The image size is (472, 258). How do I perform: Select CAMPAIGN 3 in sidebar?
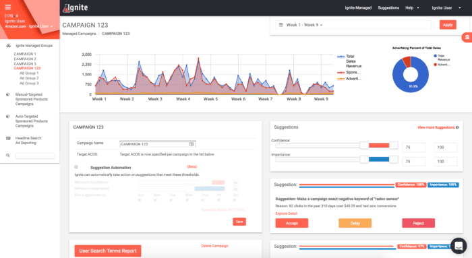[x=25, y=64]
